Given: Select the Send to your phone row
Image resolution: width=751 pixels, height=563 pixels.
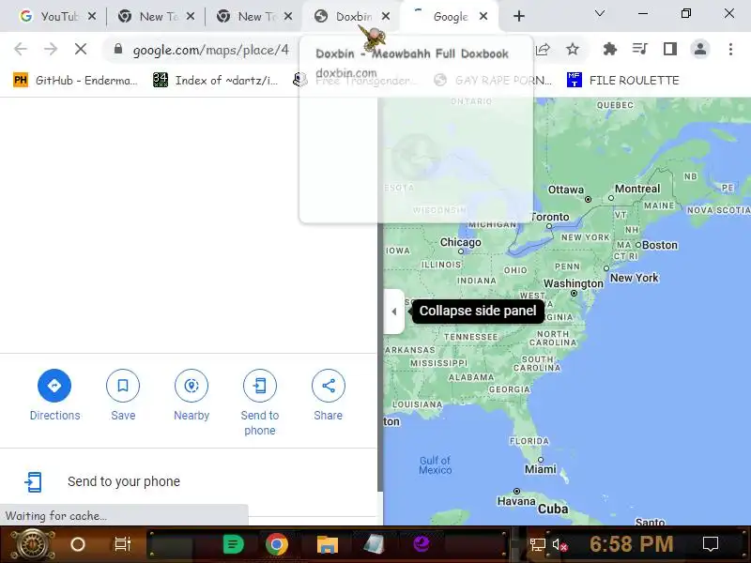Looking at the screenshot, I should click(189, 481).
